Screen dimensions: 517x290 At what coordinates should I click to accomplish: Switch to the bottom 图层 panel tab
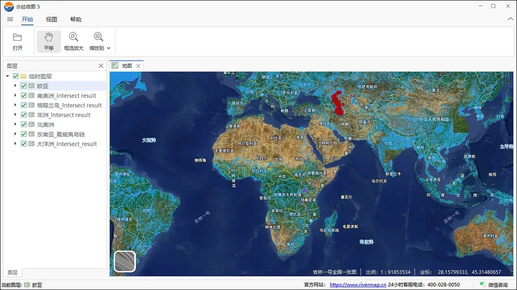tap(12, 272)
